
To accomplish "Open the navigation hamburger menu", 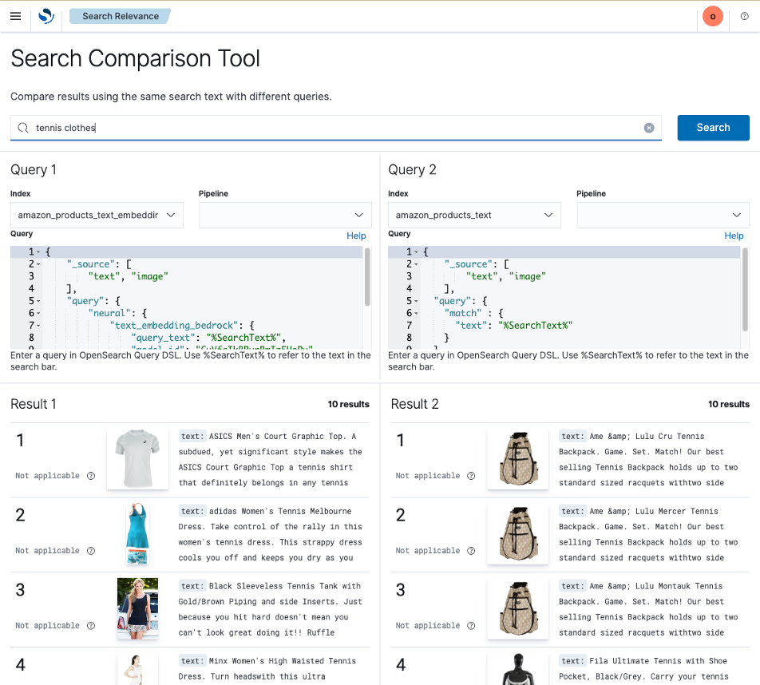I will [15, 16].
